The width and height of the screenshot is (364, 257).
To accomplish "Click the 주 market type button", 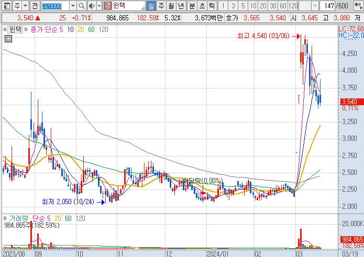I will pyautogui.click(x=17, y=6).
